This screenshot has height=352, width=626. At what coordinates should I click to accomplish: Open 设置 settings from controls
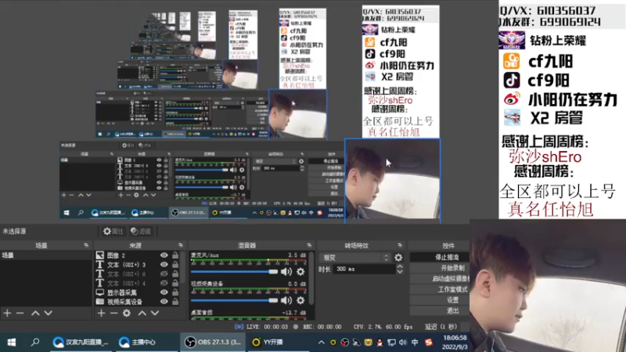(x=440, y=300)
